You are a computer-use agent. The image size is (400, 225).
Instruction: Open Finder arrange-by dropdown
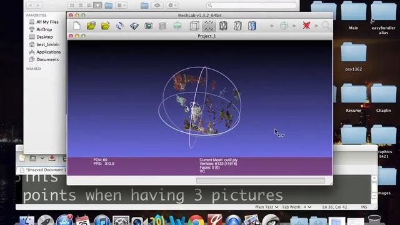(x=121, y=6)
